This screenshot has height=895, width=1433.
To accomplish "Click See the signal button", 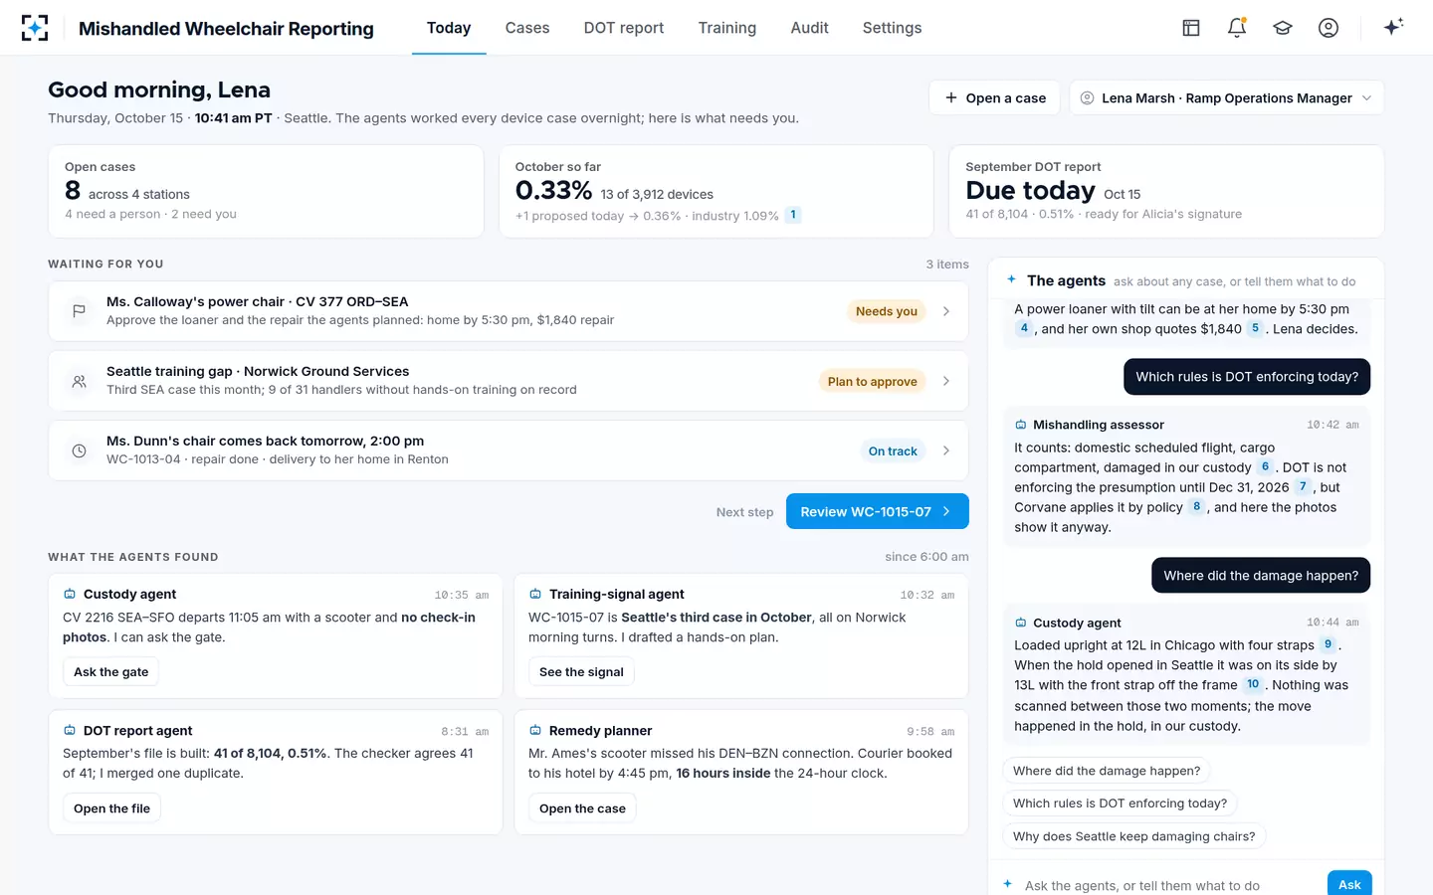I will click(x=581, y=671).
